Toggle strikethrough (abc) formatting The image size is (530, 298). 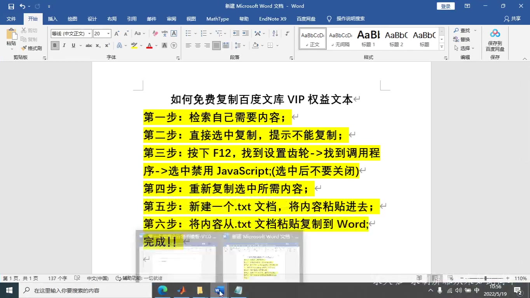tap(89, 45)
